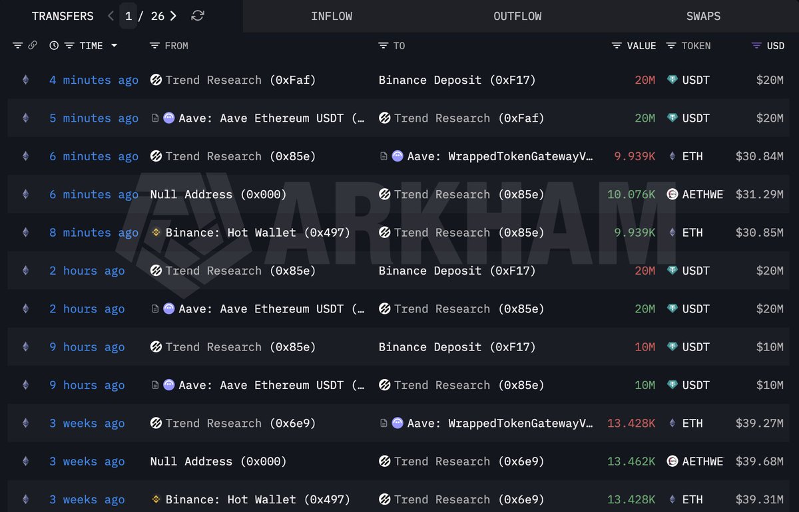Viewport: 799px width, 512px height.
Task: Click Trend Research logo in first row FROM
Action: pos(156,80)
